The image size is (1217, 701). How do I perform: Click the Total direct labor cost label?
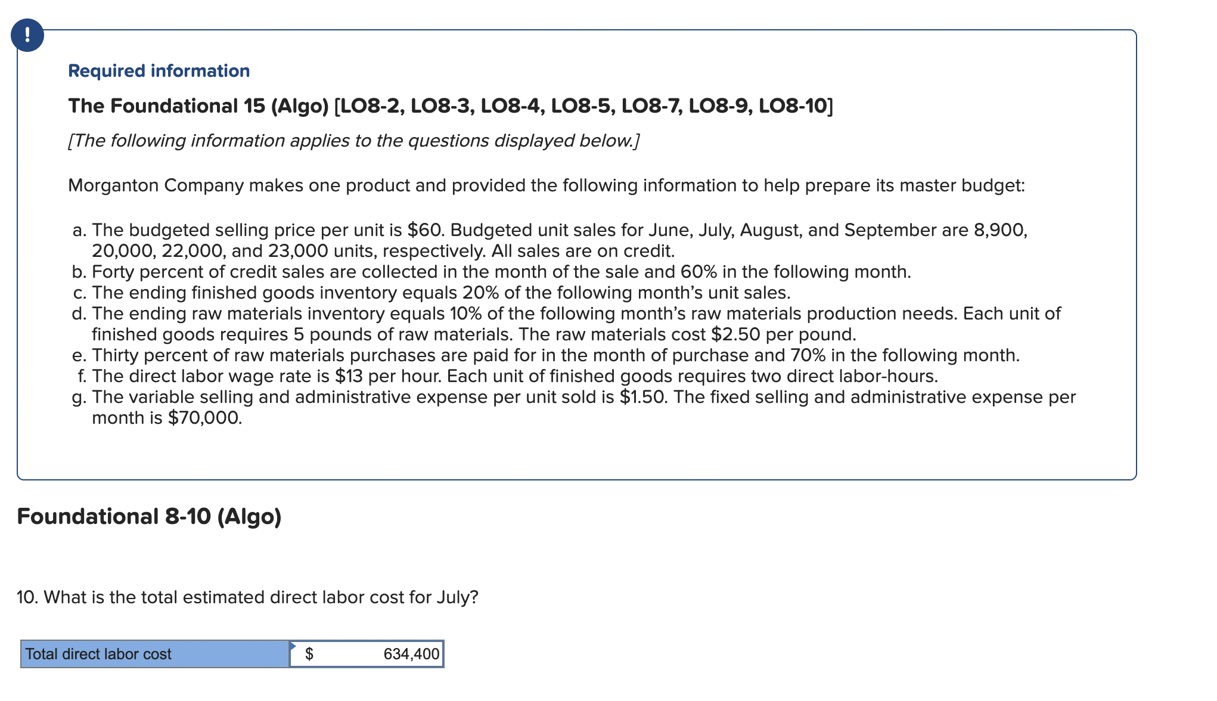[x=99, y=654]
